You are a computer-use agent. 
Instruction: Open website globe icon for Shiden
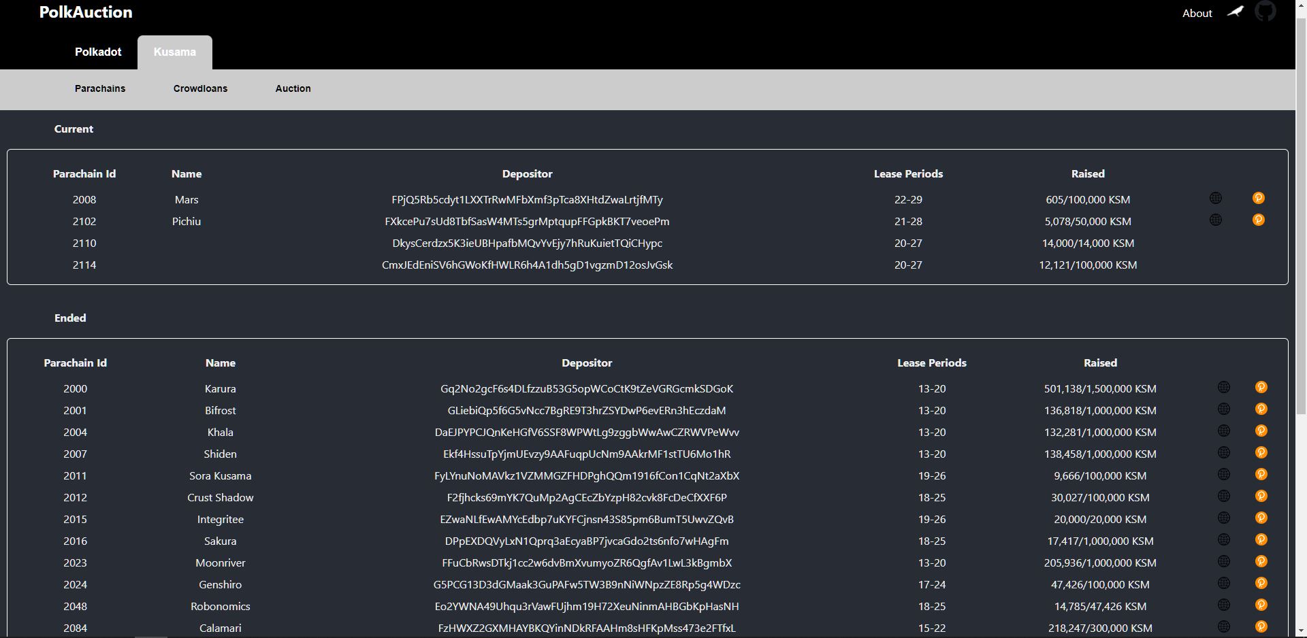(1224, 452)
